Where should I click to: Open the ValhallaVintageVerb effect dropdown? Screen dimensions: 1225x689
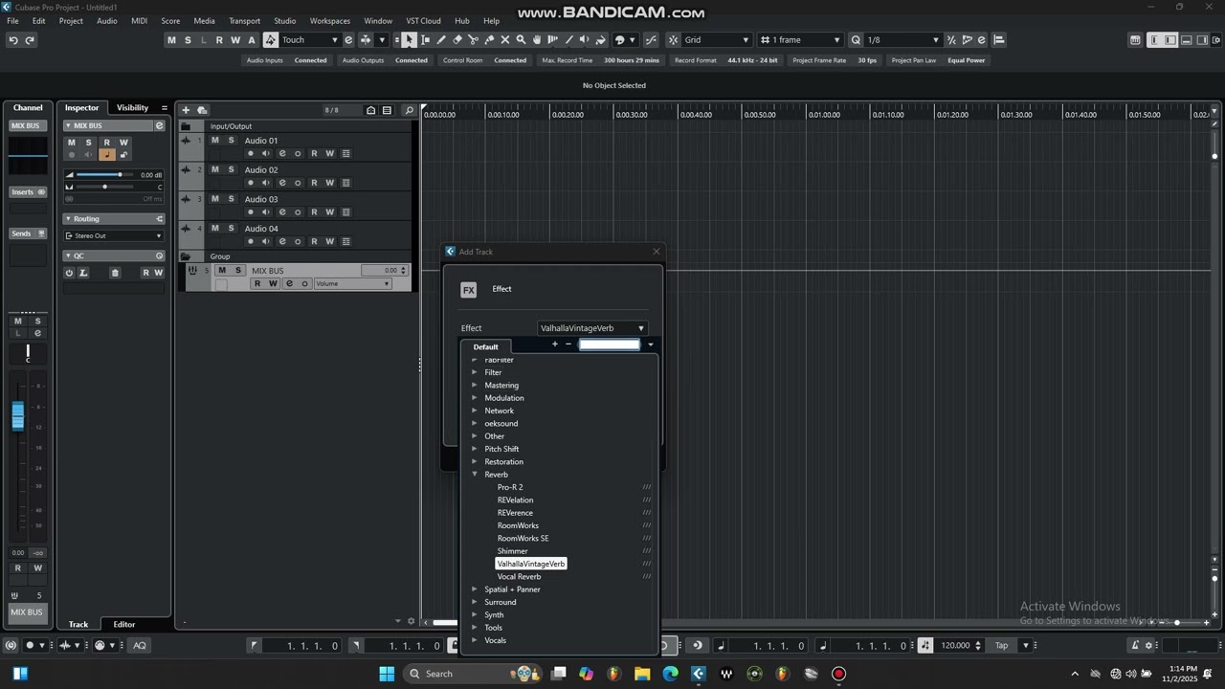(x=591, y=328)
